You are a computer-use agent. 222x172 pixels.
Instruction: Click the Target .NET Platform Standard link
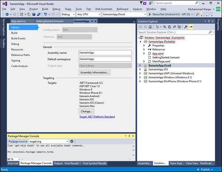click(x=97, y=117)
